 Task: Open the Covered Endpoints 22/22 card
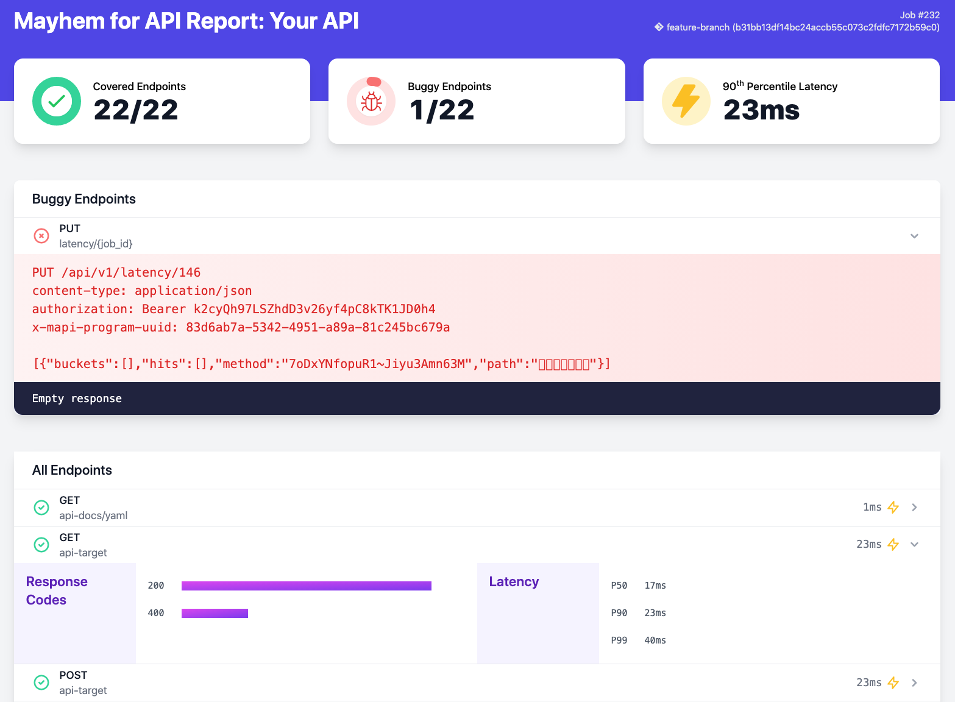(x=162, y=101)
